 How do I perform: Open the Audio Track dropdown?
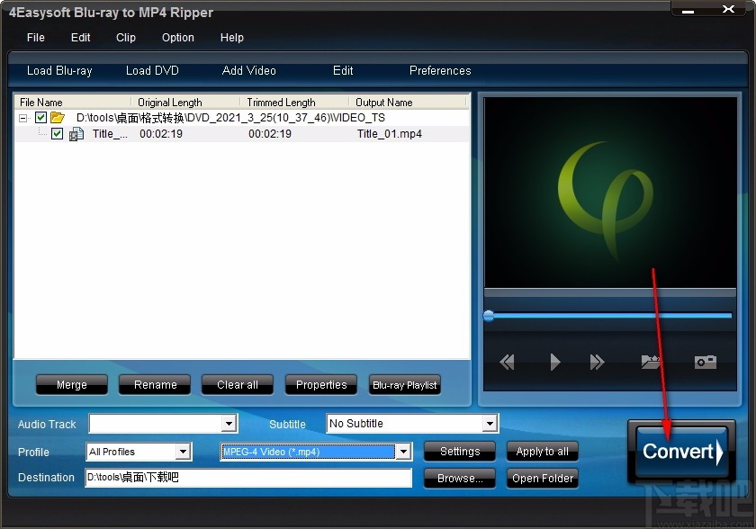[x=229, y=424]
